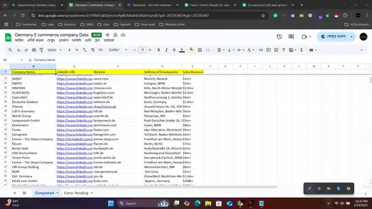The width and height of the screenshot is (372, 209).
Task: Open the Calibri font dropdown
Action: click(118, 50)
